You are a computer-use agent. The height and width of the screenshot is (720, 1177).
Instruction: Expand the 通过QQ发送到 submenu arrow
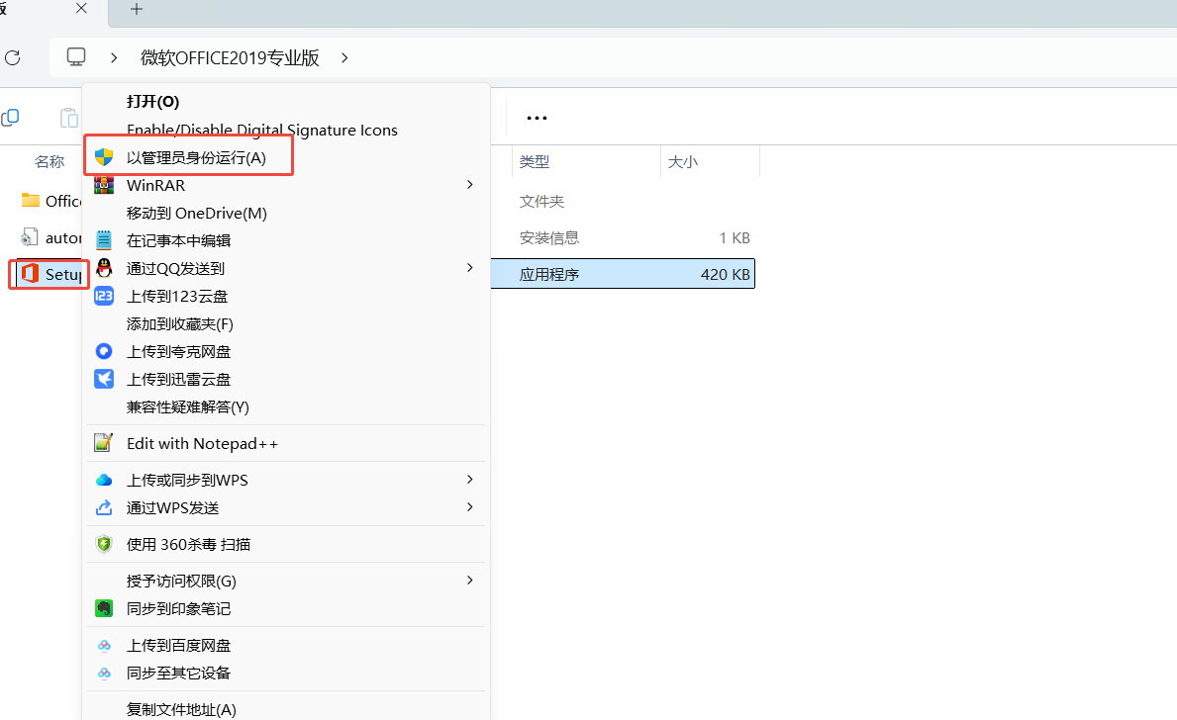pos(470,268)
